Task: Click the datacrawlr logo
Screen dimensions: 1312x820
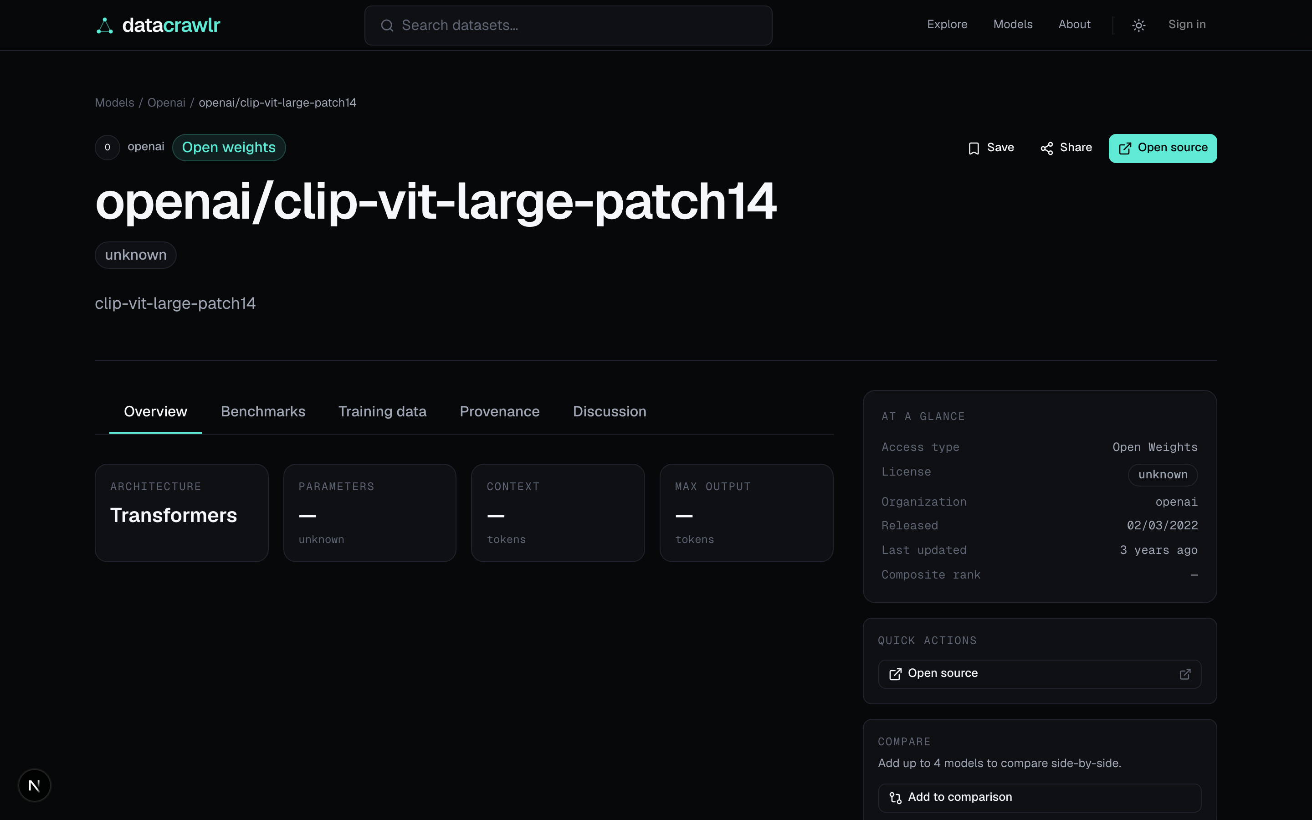Action: coord(158,25)
